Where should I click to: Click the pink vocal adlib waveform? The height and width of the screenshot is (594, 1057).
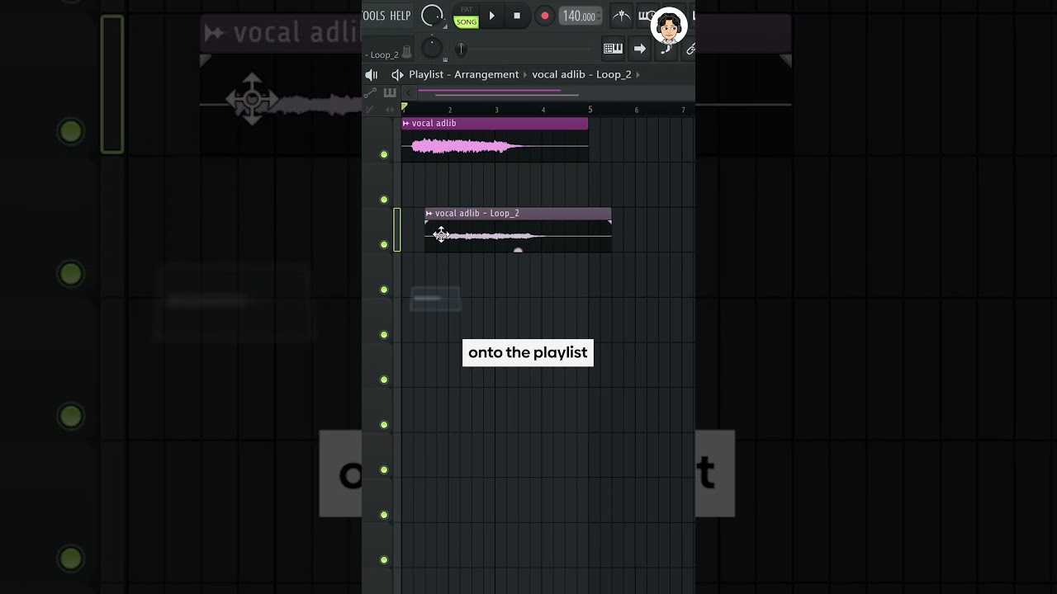[x=467, y=147]
